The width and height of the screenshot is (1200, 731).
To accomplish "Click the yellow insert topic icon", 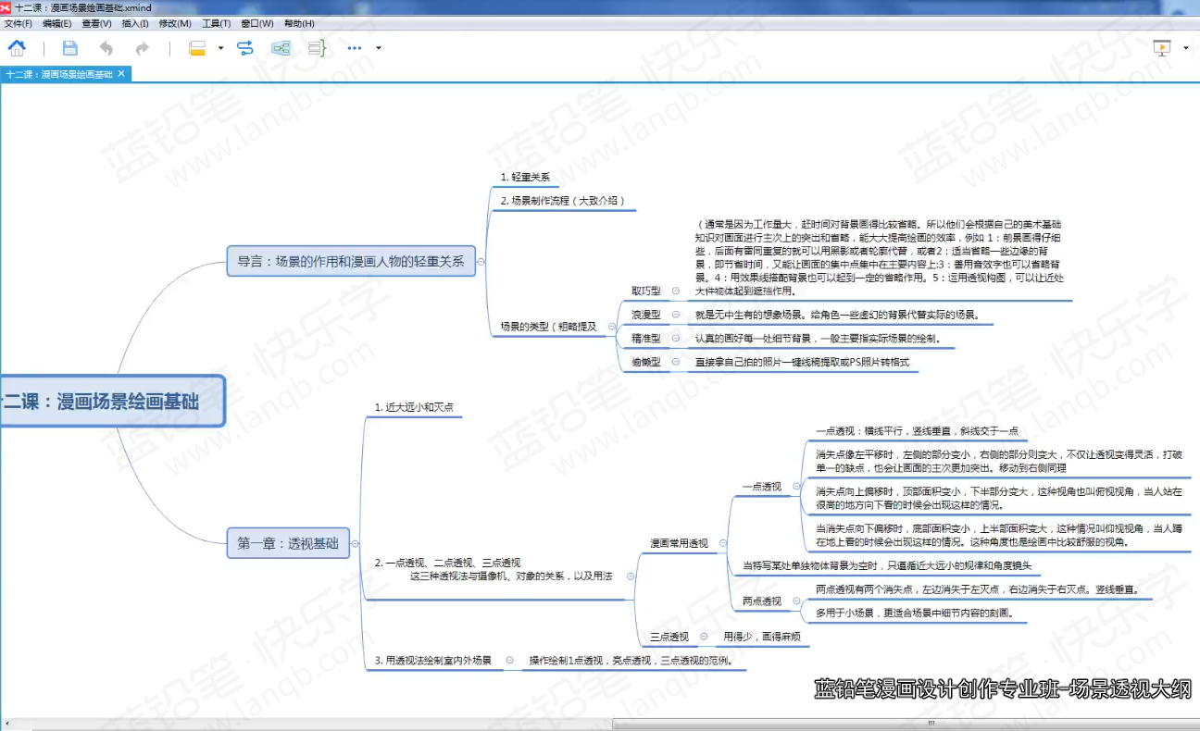I will tap(196, 48).
